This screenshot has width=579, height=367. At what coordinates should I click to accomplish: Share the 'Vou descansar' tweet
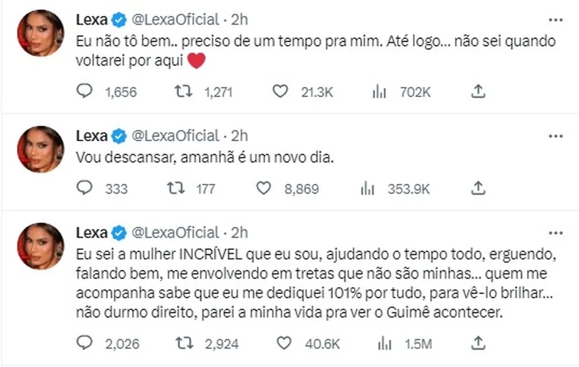coord(478,188)
